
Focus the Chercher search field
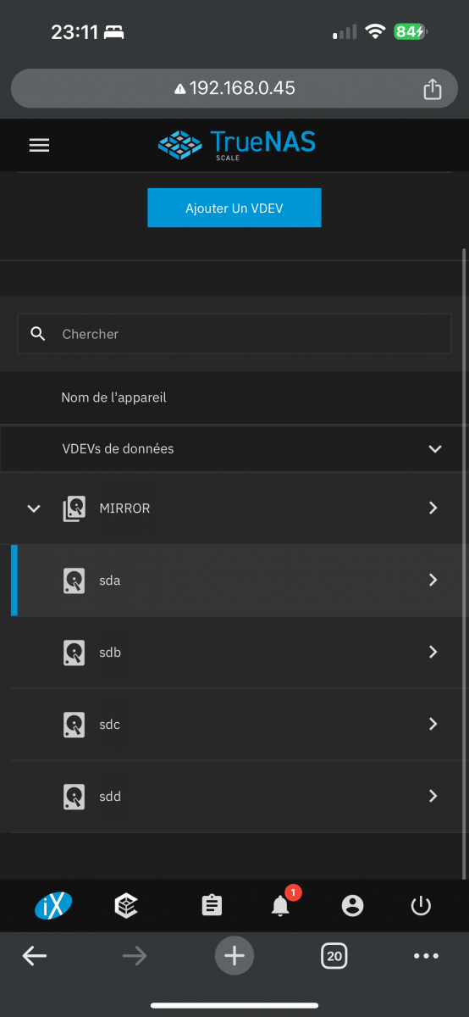click(x=234, y=334)
